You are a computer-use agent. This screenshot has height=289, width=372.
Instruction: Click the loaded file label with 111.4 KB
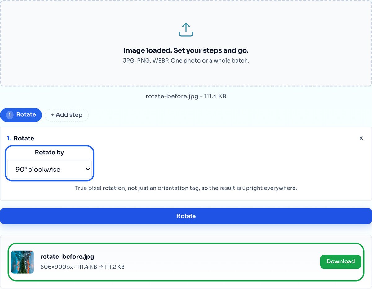(186, 96)
